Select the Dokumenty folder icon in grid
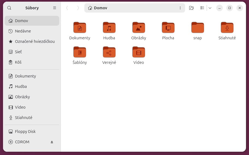This screenshot has width=249, height=155. (80, 28)
